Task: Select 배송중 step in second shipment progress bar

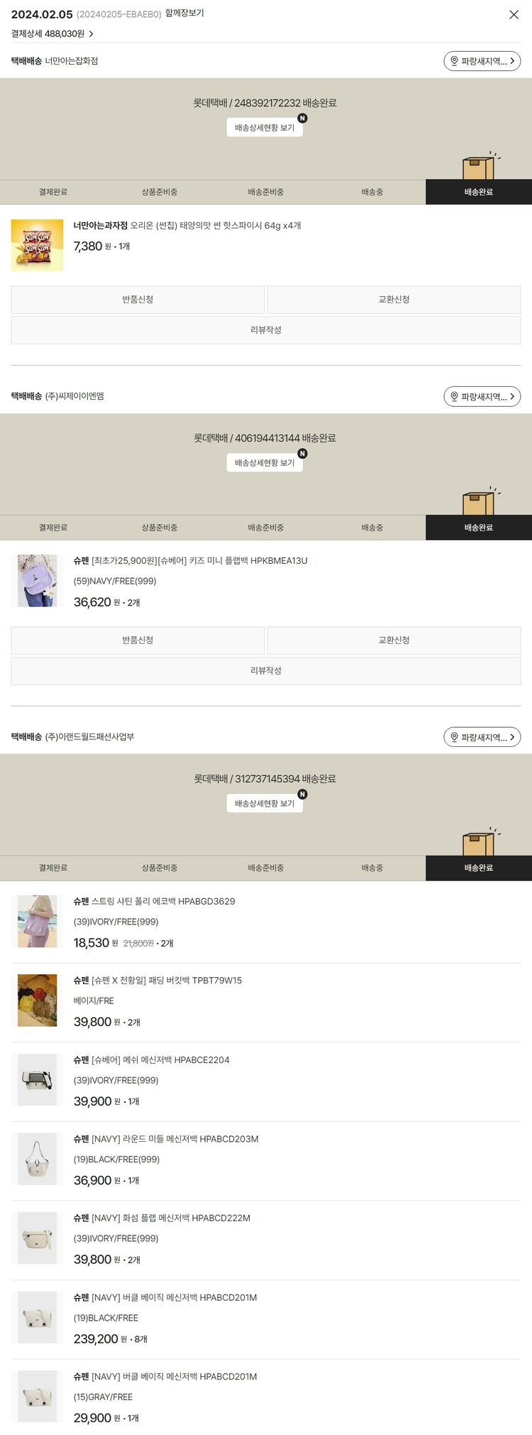Action: click(x=372, y=528)
